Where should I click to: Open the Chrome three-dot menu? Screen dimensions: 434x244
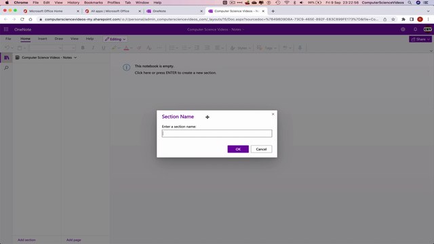click(428, 20)
